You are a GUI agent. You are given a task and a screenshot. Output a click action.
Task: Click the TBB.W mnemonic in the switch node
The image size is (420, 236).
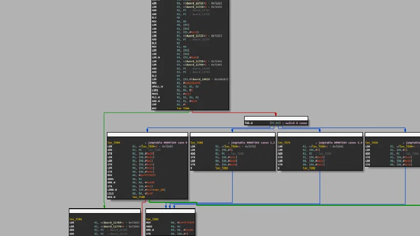pos(249,123)
